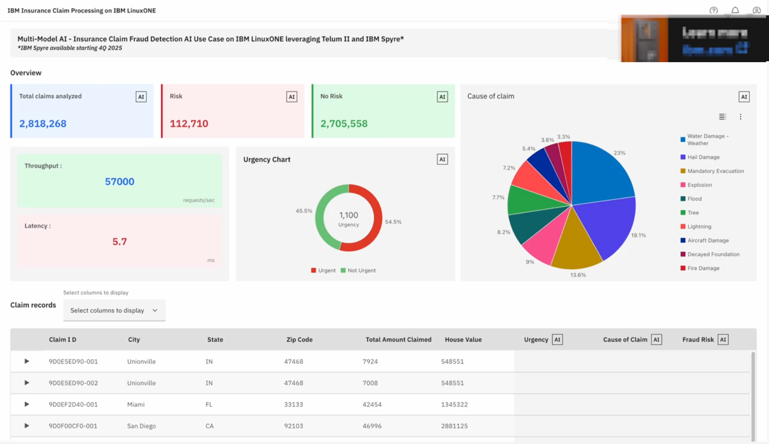Expand claim row 9D0F00CF0-001
The height and width of the screenshot is (444, 769).
click(x=27, y=426)
